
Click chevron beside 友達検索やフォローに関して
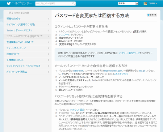pos(49,42)
